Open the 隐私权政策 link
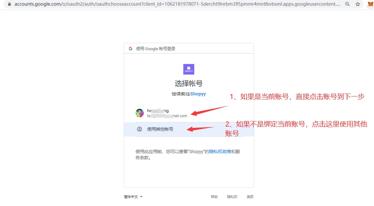 pos(220,151)
